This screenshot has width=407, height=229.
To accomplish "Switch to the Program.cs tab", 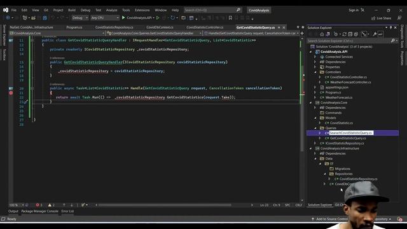I will coord(74,27).
